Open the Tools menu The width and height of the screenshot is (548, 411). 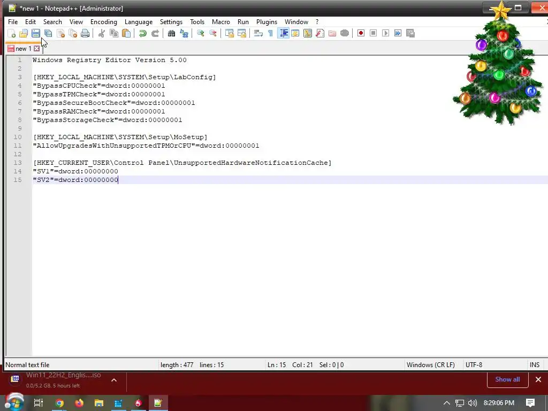(197, 21)
